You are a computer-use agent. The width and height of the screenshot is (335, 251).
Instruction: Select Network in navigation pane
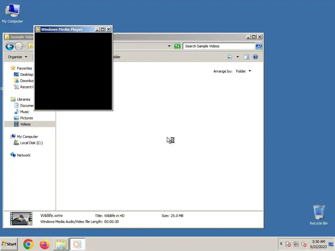click(x=21, y=155)
